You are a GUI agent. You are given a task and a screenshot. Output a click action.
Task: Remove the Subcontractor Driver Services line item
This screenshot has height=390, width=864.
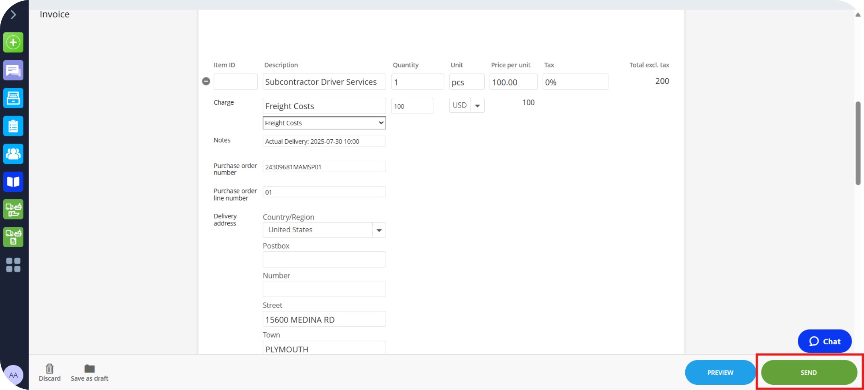click(206, 81)
